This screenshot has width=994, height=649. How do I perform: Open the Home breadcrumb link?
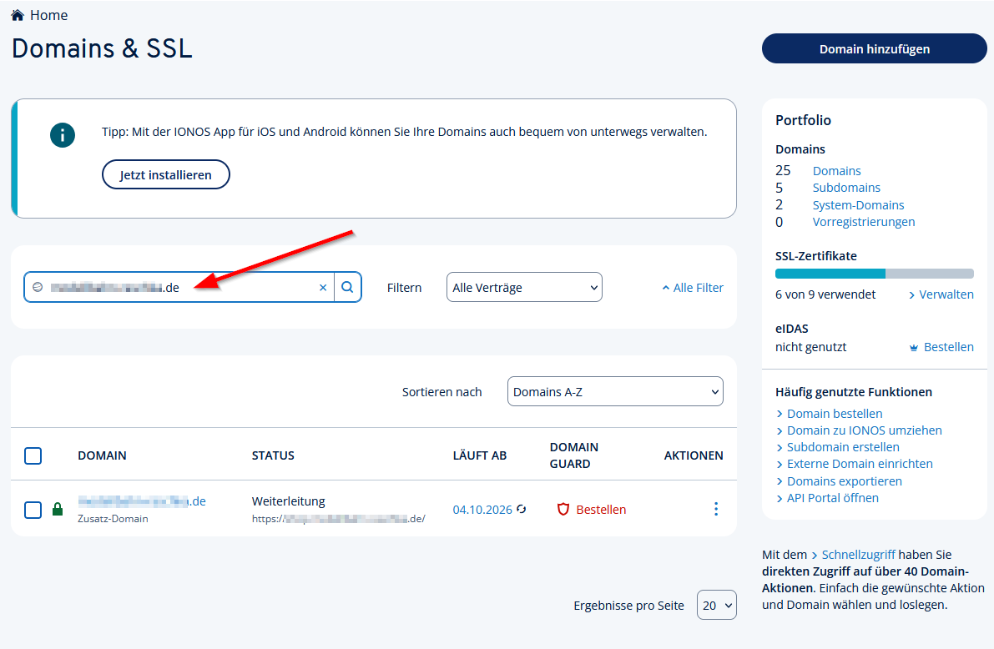click(x=48, y=15)
